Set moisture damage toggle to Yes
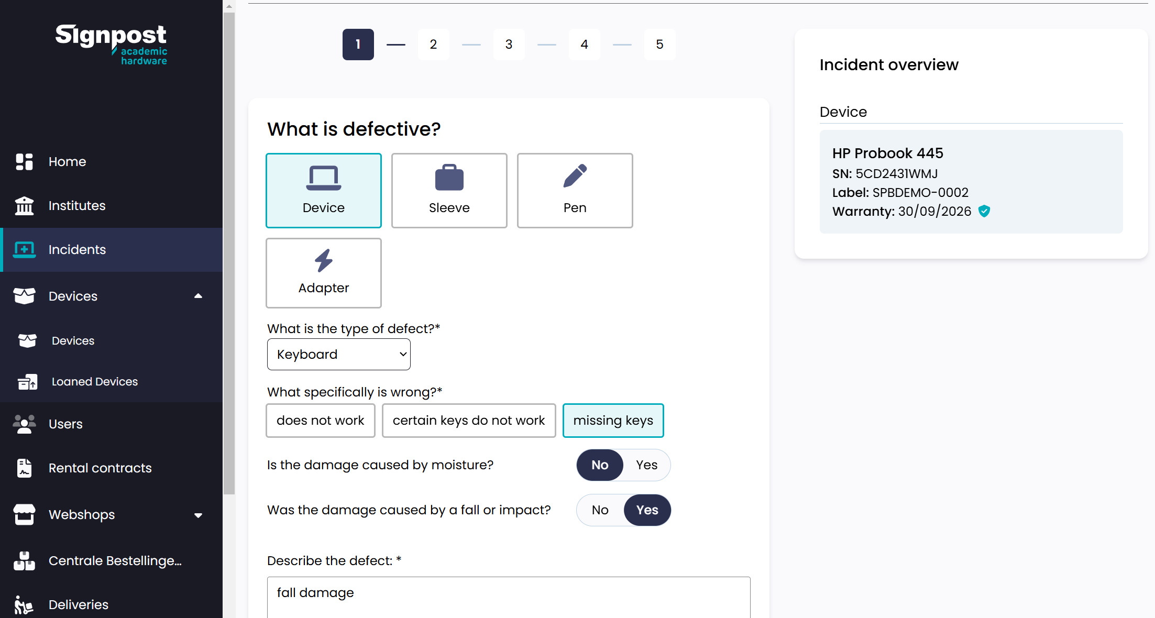 [646, 465]
